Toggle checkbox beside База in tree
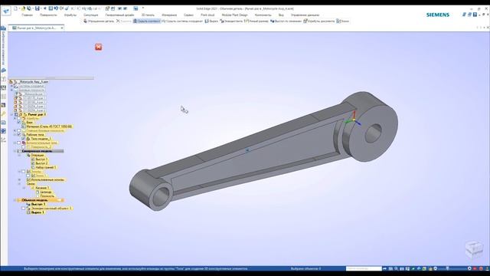This screenshot has height=276, width=490. [x=19, y=123]
